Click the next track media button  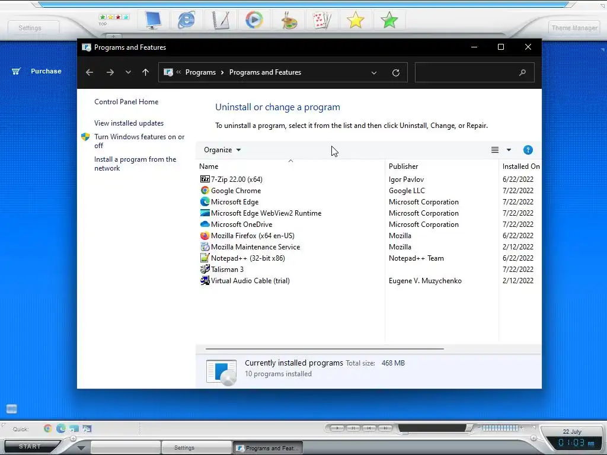click(x=385, y=428)
